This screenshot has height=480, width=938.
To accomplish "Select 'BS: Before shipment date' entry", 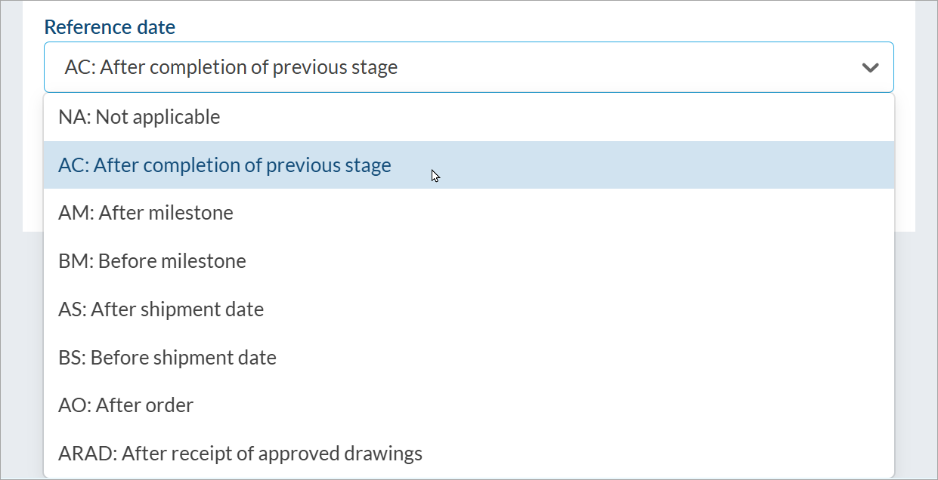I will point(167,358).
